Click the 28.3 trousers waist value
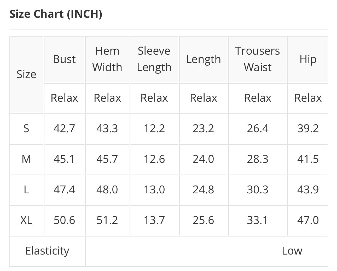Image resolution: width=337 pixels, height=271 pixels. (258, 159)
